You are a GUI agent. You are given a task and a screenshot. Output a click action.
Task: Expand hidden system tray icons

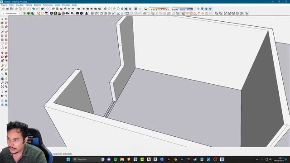257,159
